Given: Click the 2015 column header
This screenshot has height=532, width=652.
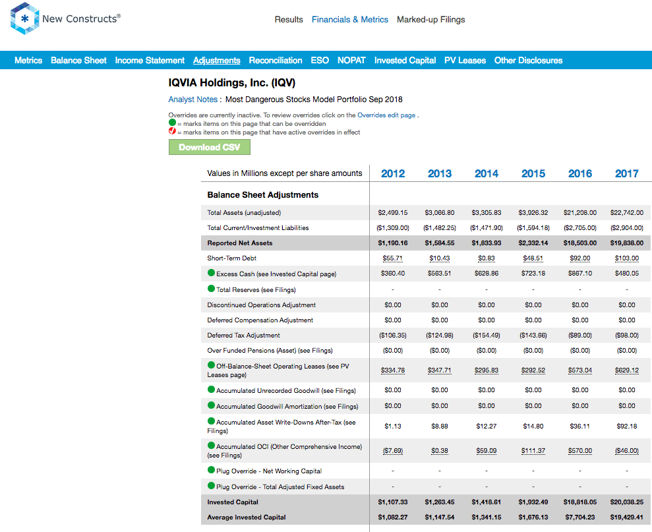Looking at the screenshot, I should [533, 173].
